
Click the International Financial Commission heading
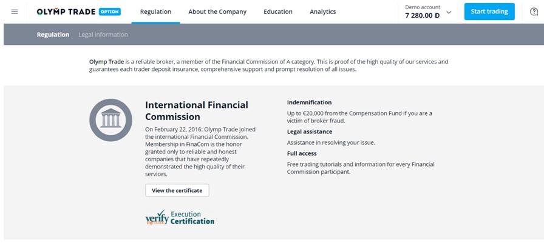coord(197,110)
